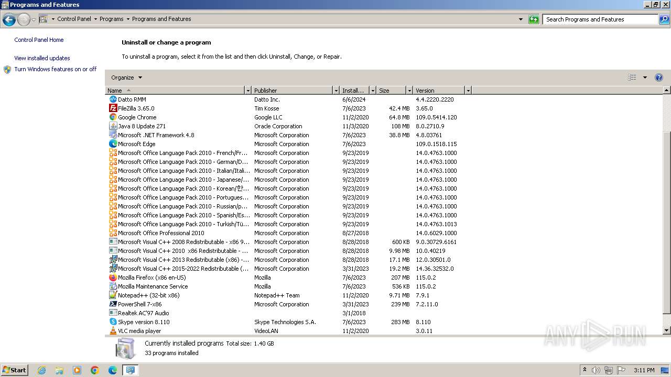The height and width of the screenshot is (377, 671).
Task: Expand the address bar history dropdown
Action: pos(521,19)
